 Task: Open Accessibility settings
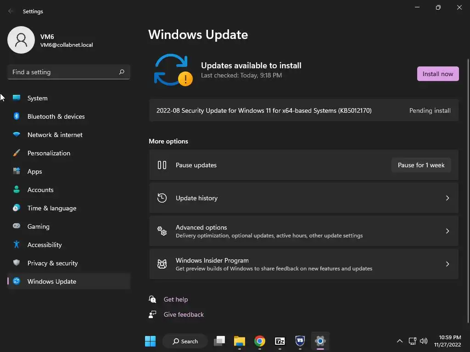click(x=69, y=245)
